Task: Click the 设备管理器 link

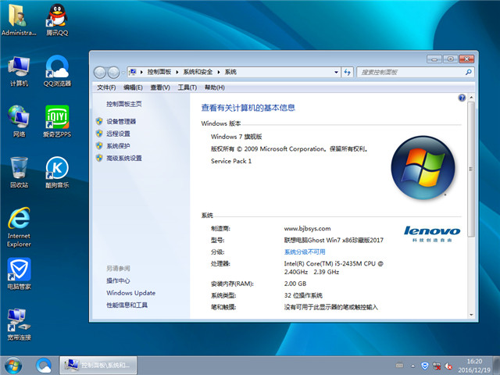Action: coord(121,121)
